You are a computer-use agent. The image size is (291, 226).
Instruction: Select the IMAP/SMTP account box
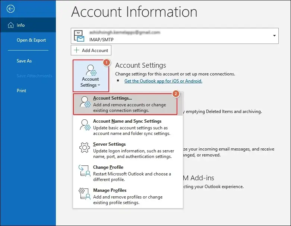point(174,36)
